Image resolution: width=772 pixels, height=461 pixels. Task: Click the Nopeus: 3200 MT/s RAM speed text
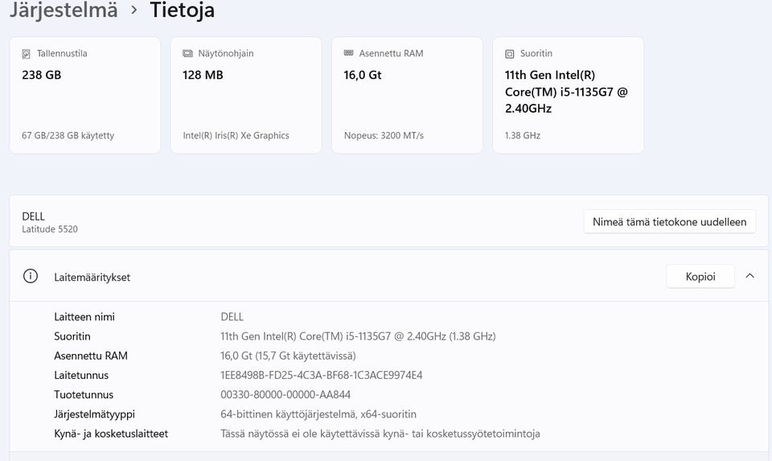384,135
